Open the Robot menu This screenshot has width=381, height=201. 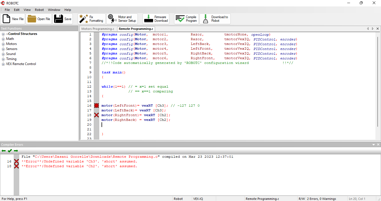coord(39,10)
